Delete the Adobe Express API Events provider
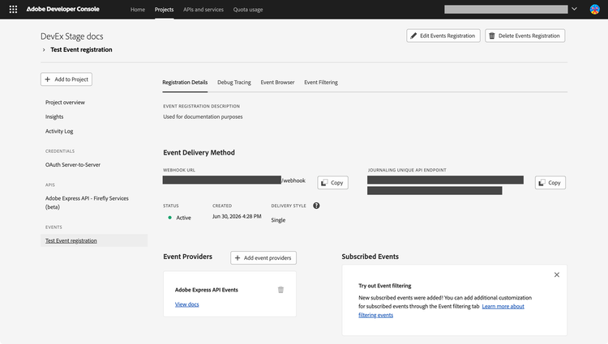This screenshot has width=608, height=344. [280, 290]
